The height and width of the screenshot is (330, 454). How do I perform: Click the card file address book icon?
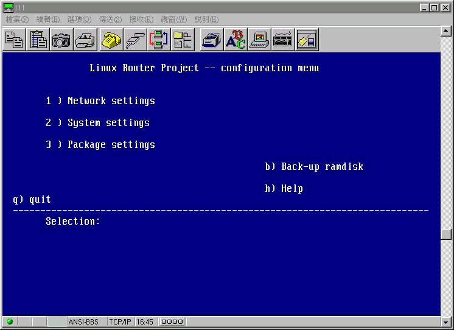pyautogui.click(x=212, y=40)
